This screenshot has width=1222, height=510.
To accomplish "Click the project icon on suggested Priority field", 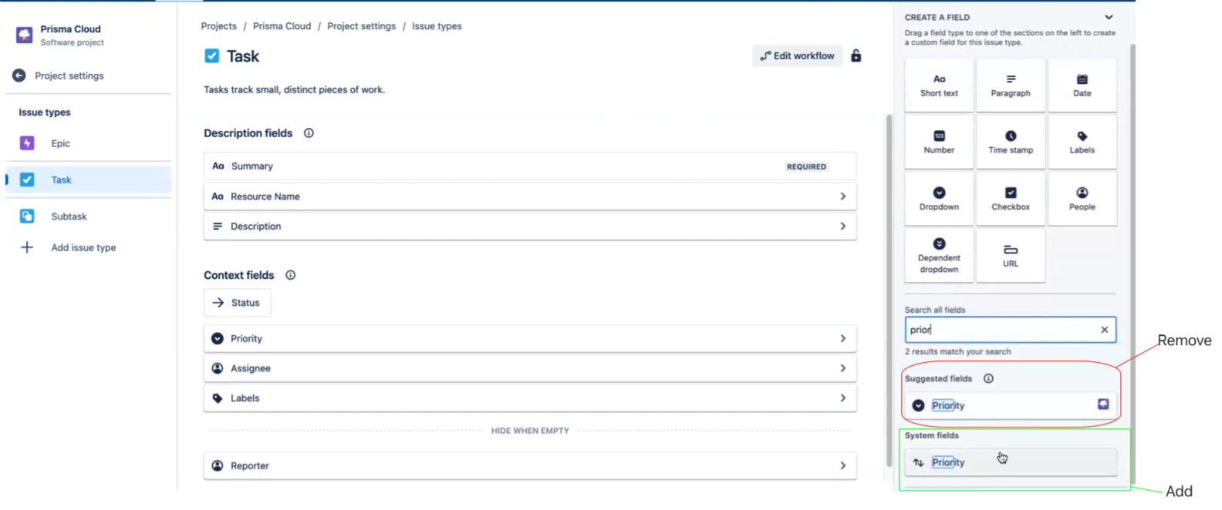I will pos(1103,404).
